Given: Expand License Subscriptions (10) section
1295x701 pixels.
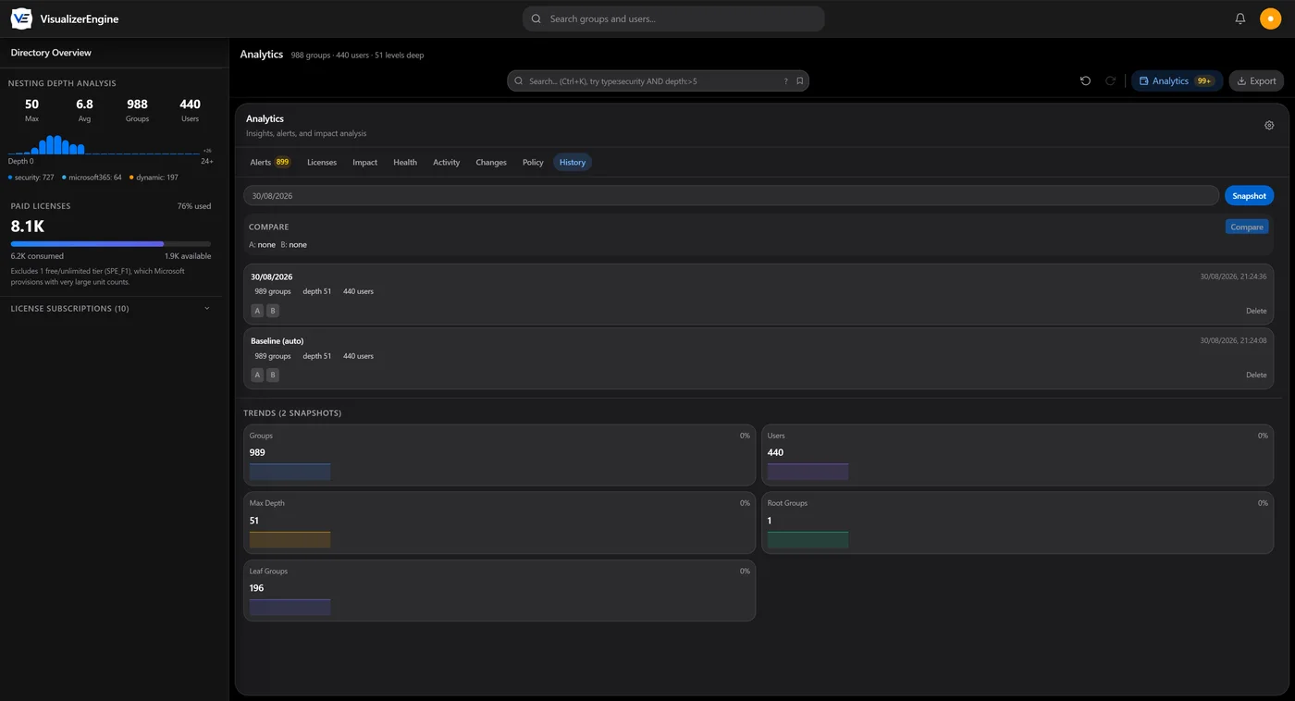Looking at the screenshot, I should pos(111,309).
